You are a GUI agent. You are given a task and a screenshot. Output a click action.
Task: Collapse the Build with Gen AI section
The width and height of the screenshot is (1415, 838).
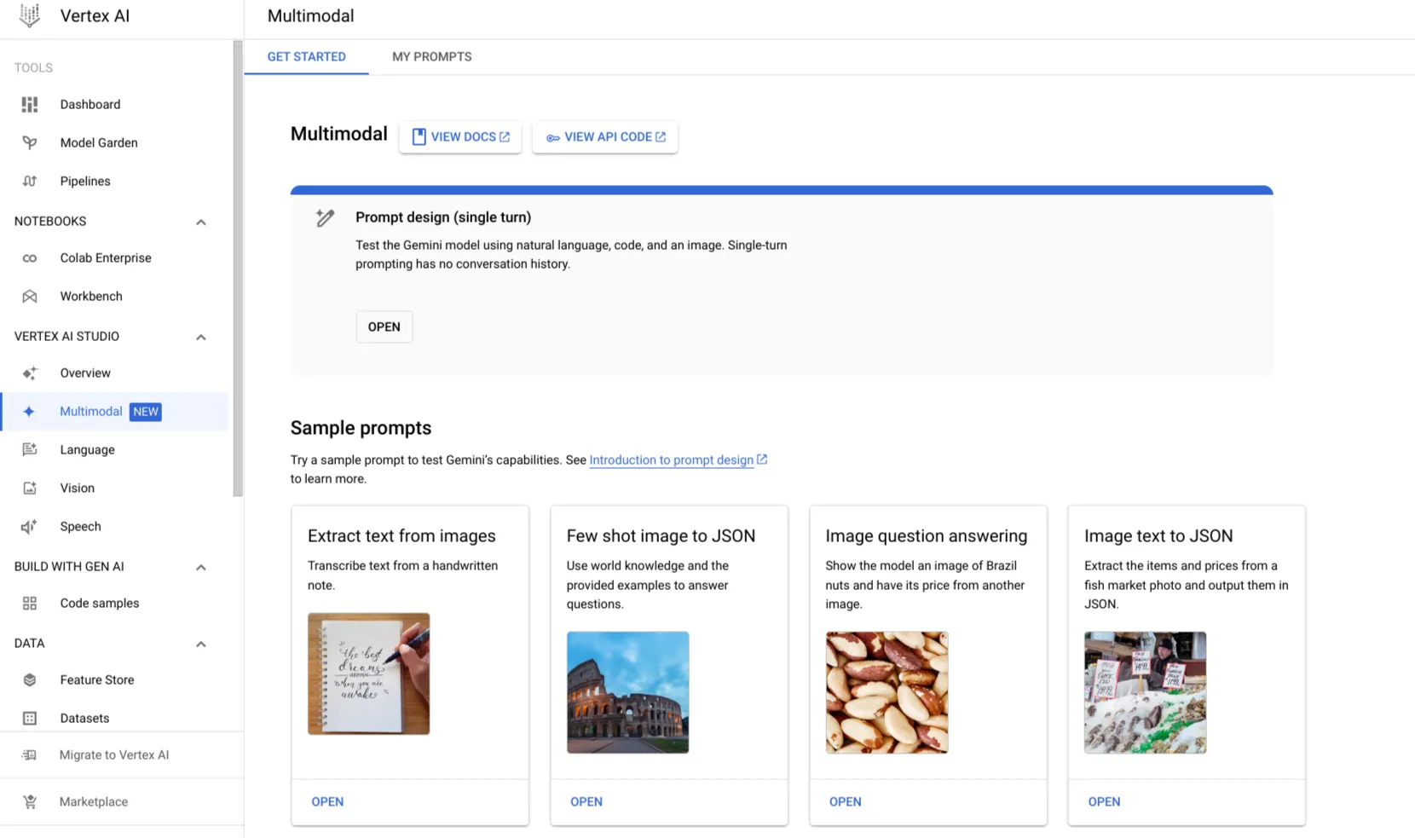pos(201,567)
